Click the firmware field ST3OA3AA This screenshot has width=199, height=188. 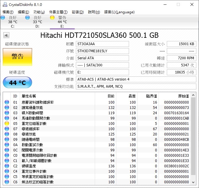click(102, 44)
